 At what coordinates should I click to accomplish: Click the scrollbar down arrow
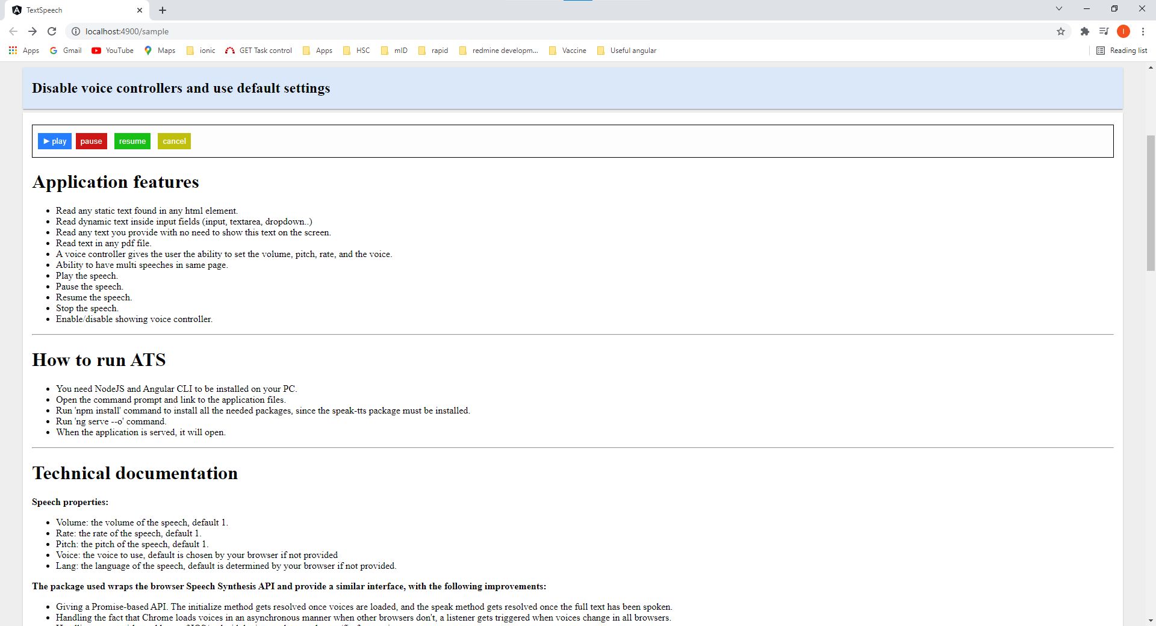click(x=1151, y=621)
